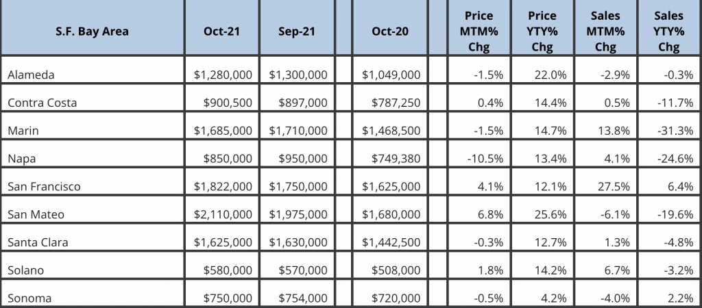Select the Solano county cell
The width and height of the screenshot is (702, 308).
click(x=25, y=270)
